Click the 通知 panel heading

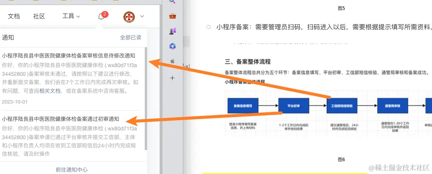click(8, 38)
